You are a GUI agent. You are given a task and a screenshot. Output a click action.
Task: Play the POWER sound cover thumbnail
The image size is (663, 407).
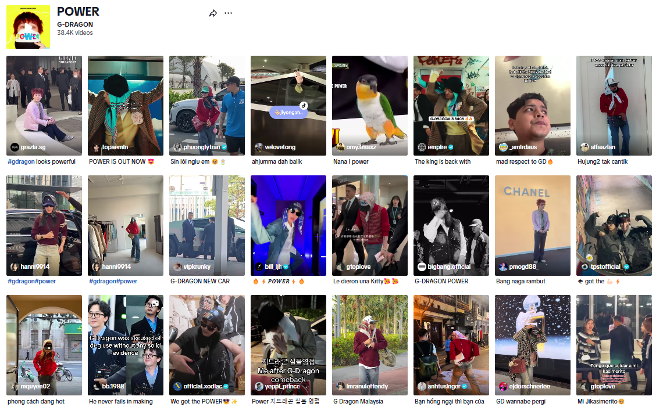(x=28, y=27)
